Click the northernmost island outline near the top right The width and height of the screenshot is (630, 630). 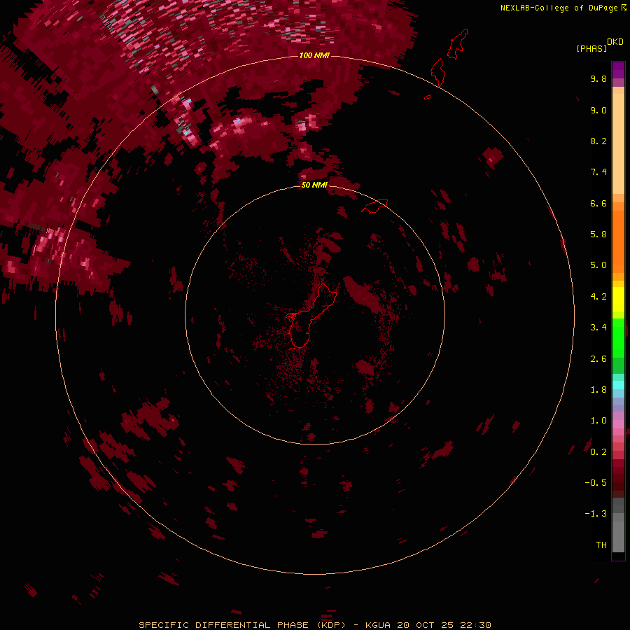[458, 44]
